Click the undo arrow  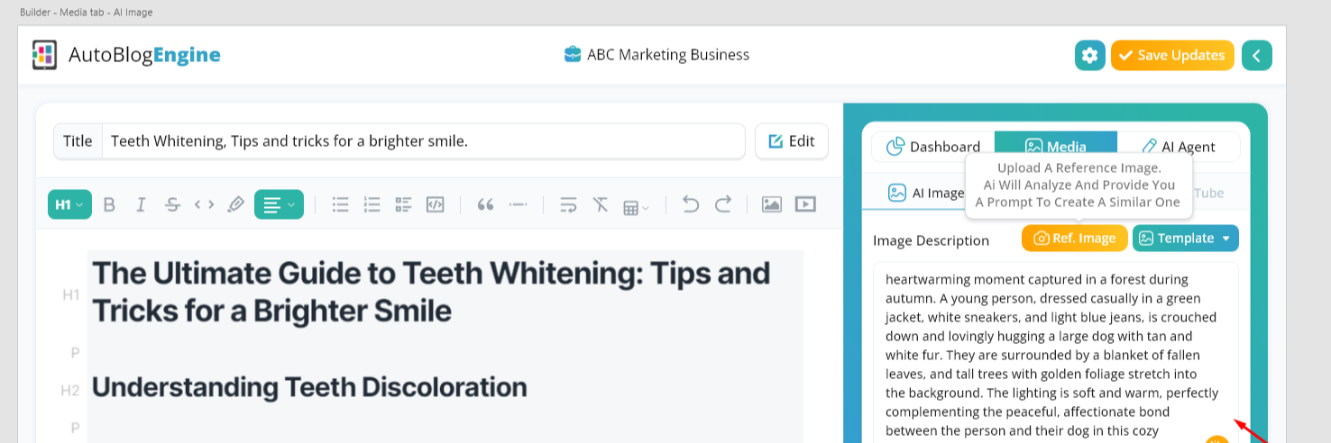691,204
